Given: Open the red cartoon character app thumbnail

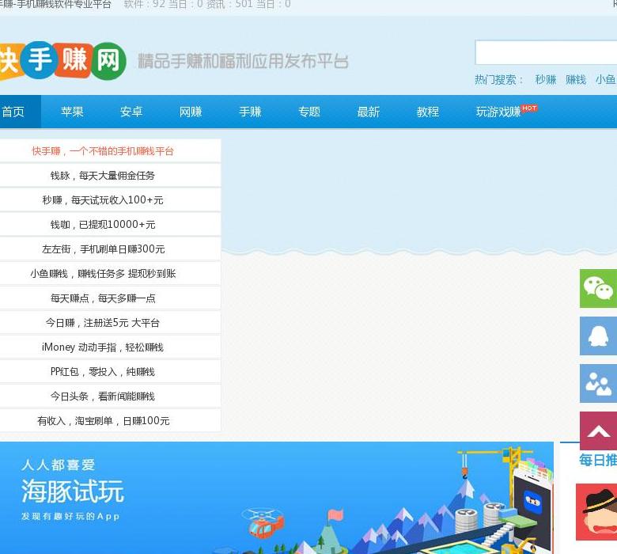Looking at the screenshot, I should [x=596, y=512].
